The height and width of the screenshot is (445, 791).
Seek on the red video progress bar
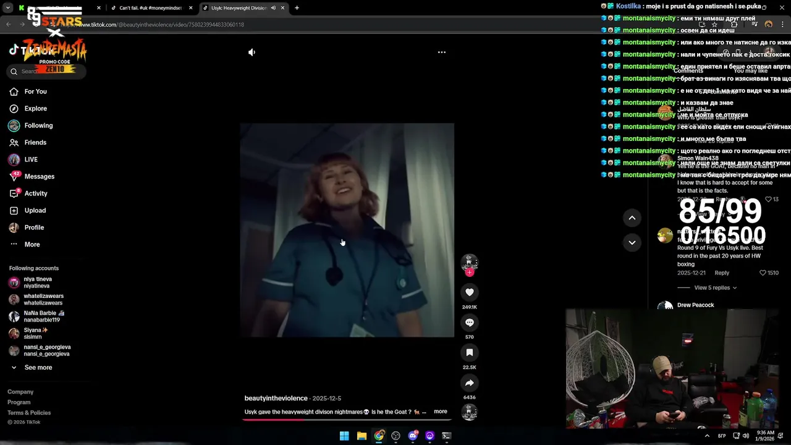[x=347, y=420]
